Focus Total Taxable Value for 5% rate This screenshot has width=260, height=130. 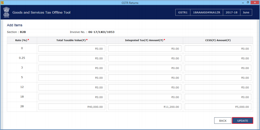[x=72, y=78]
